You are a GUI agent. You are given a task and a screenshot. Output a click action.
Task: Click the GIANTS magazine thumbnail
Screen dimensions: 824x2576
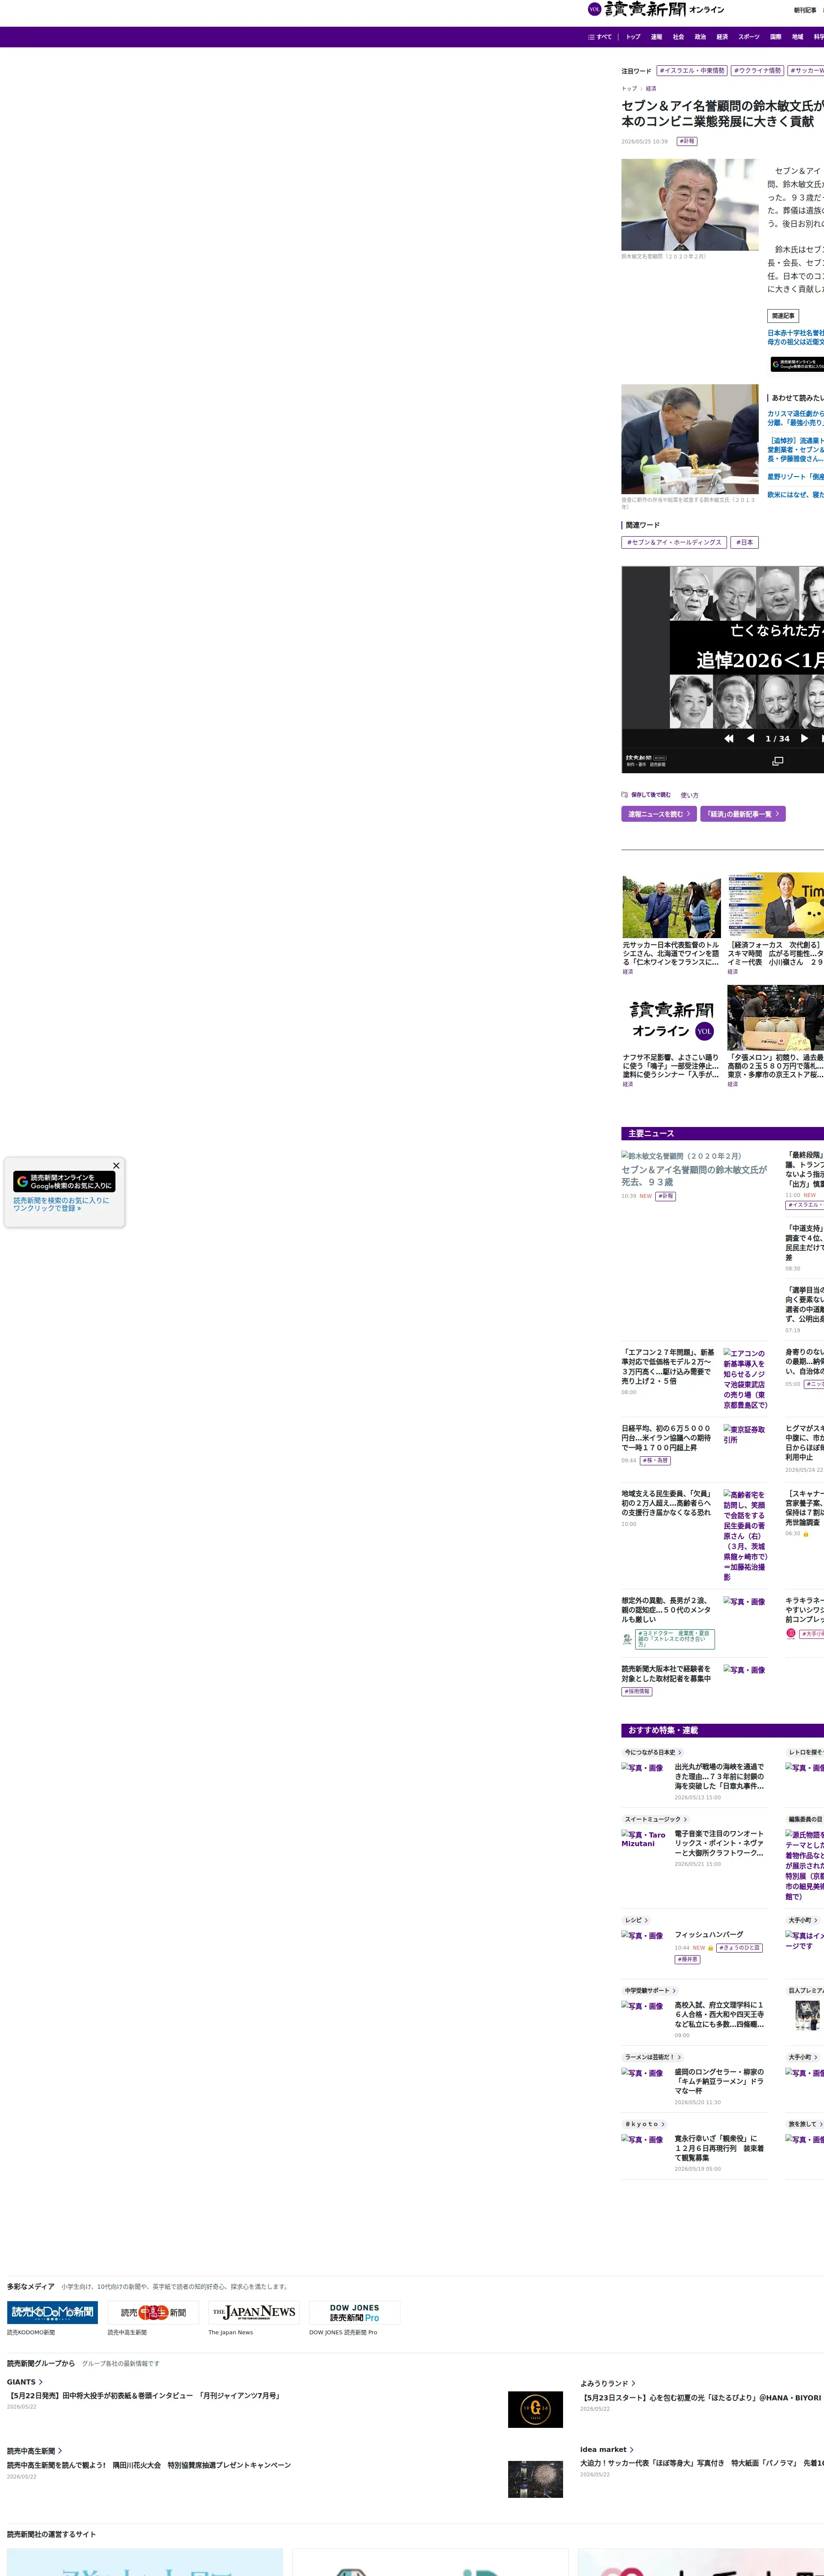[x=535, y=2409]
